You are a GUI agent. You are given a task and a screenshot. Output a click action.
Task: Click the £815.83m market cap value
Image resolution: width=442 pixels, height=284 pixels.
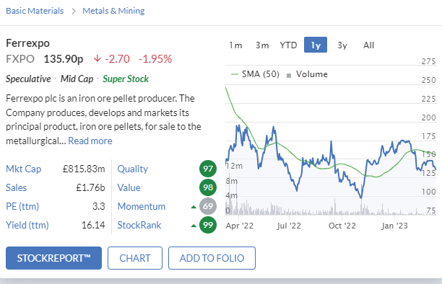[84, 169]
